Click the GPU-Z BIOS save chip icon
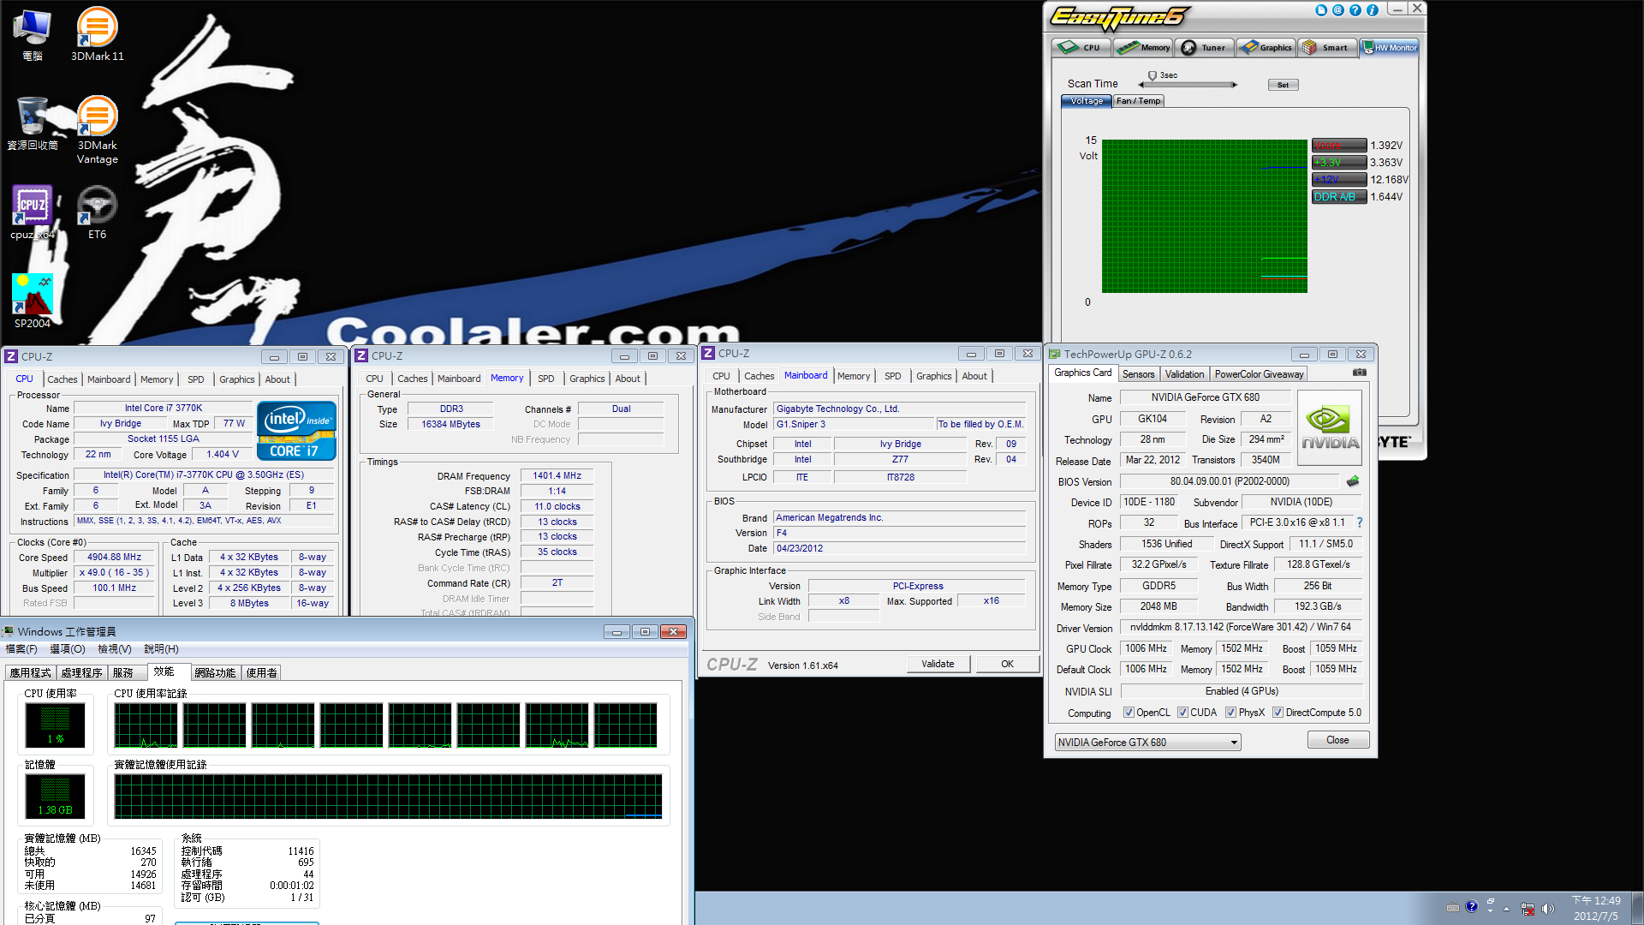Screen dimensions: 1644x925 point(1353,481)
